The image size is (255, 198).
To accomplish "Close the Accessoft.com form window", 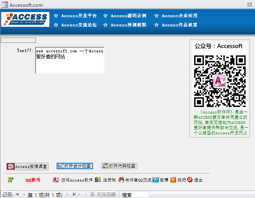I will pyautogui.click(x=249, y=4).
